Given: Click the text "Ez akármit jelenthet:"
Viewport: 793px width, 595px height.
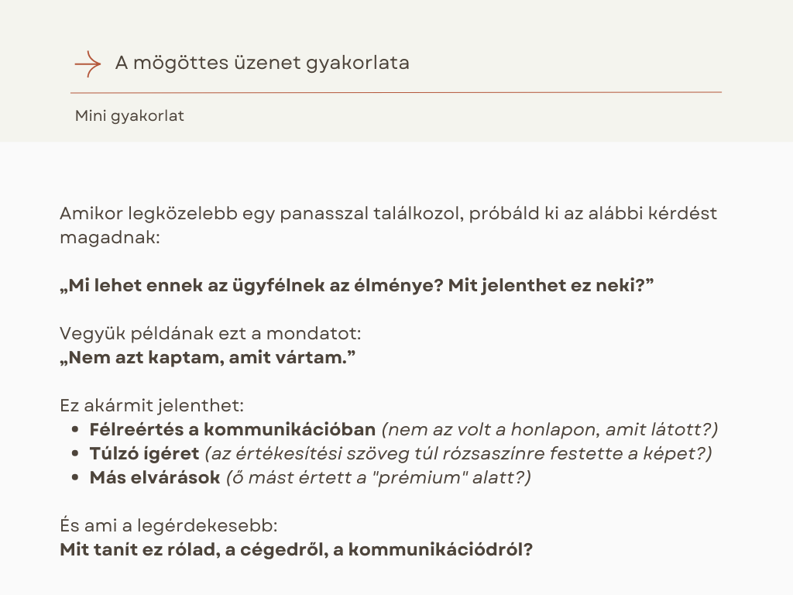Looking at the screenshot, I should [x=150, y=405].
